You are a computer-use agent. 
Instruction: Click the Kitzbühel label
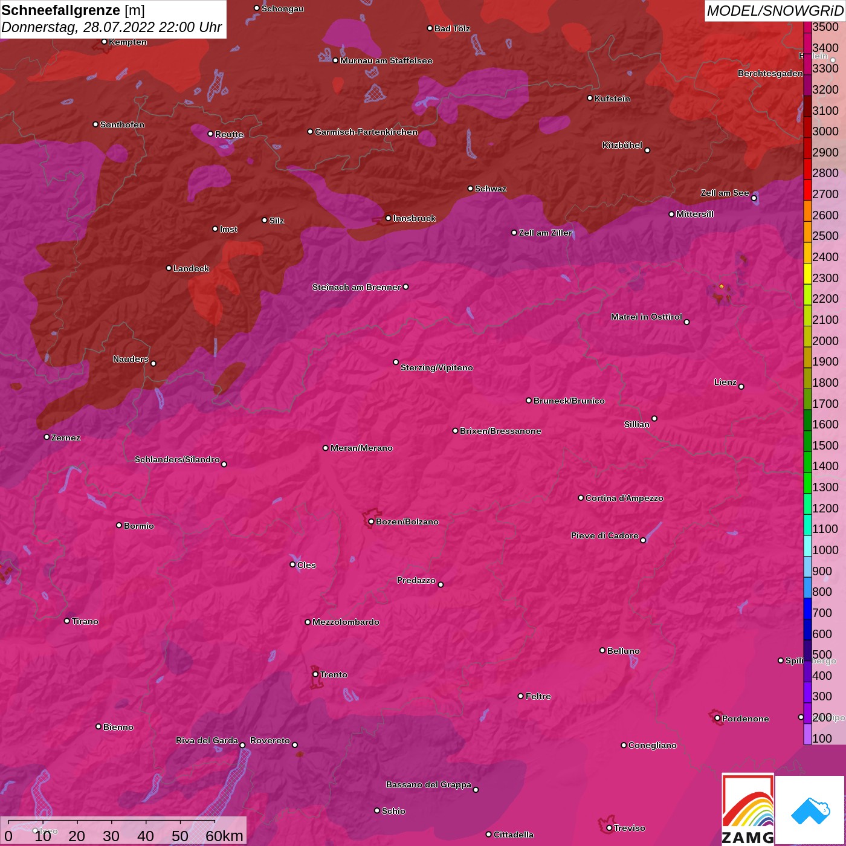622,145
